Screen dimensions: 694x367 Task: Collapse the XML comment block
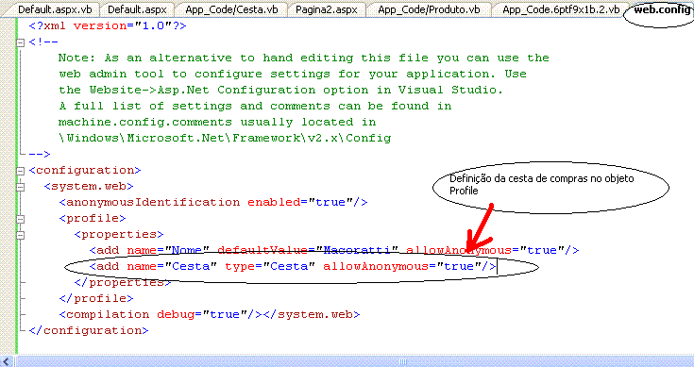21,42
